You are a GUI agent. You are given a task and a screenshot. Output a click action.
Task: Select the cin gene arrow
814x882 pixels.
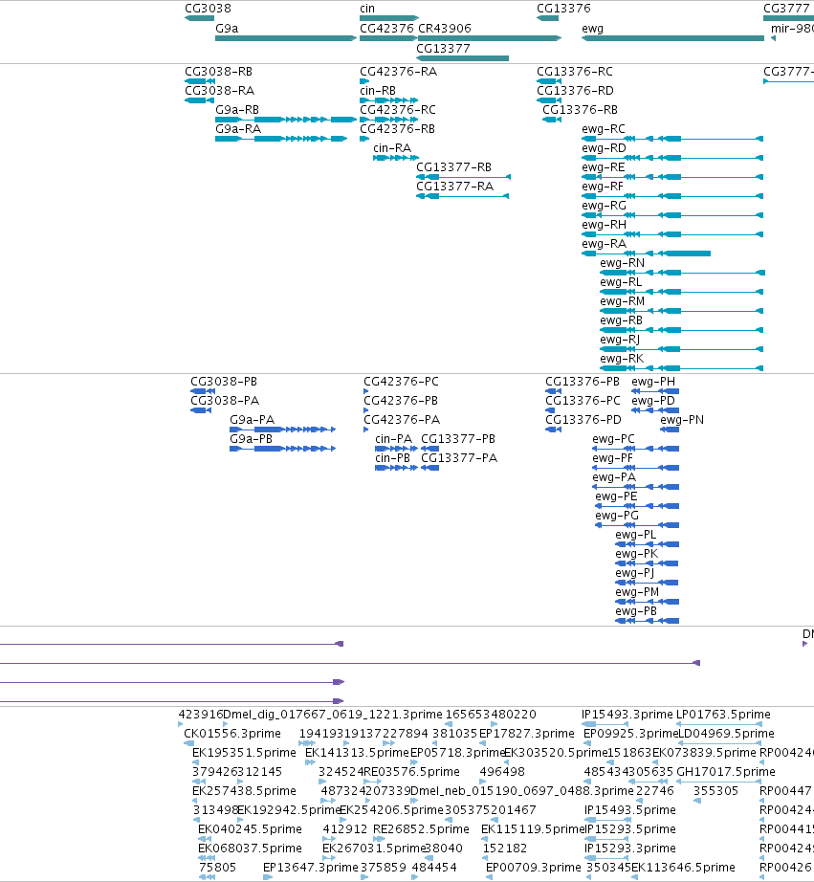389,18
